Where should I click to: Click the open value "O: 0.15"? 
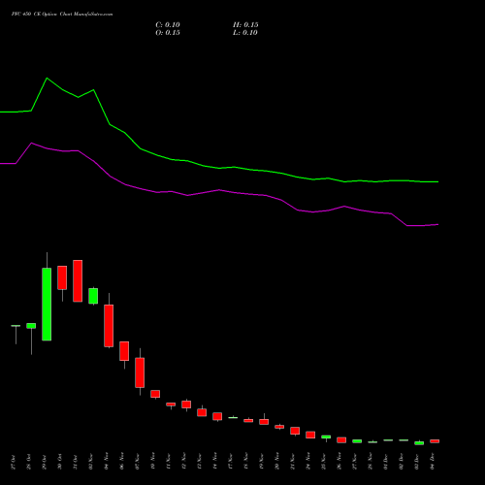tap(168, 33)
